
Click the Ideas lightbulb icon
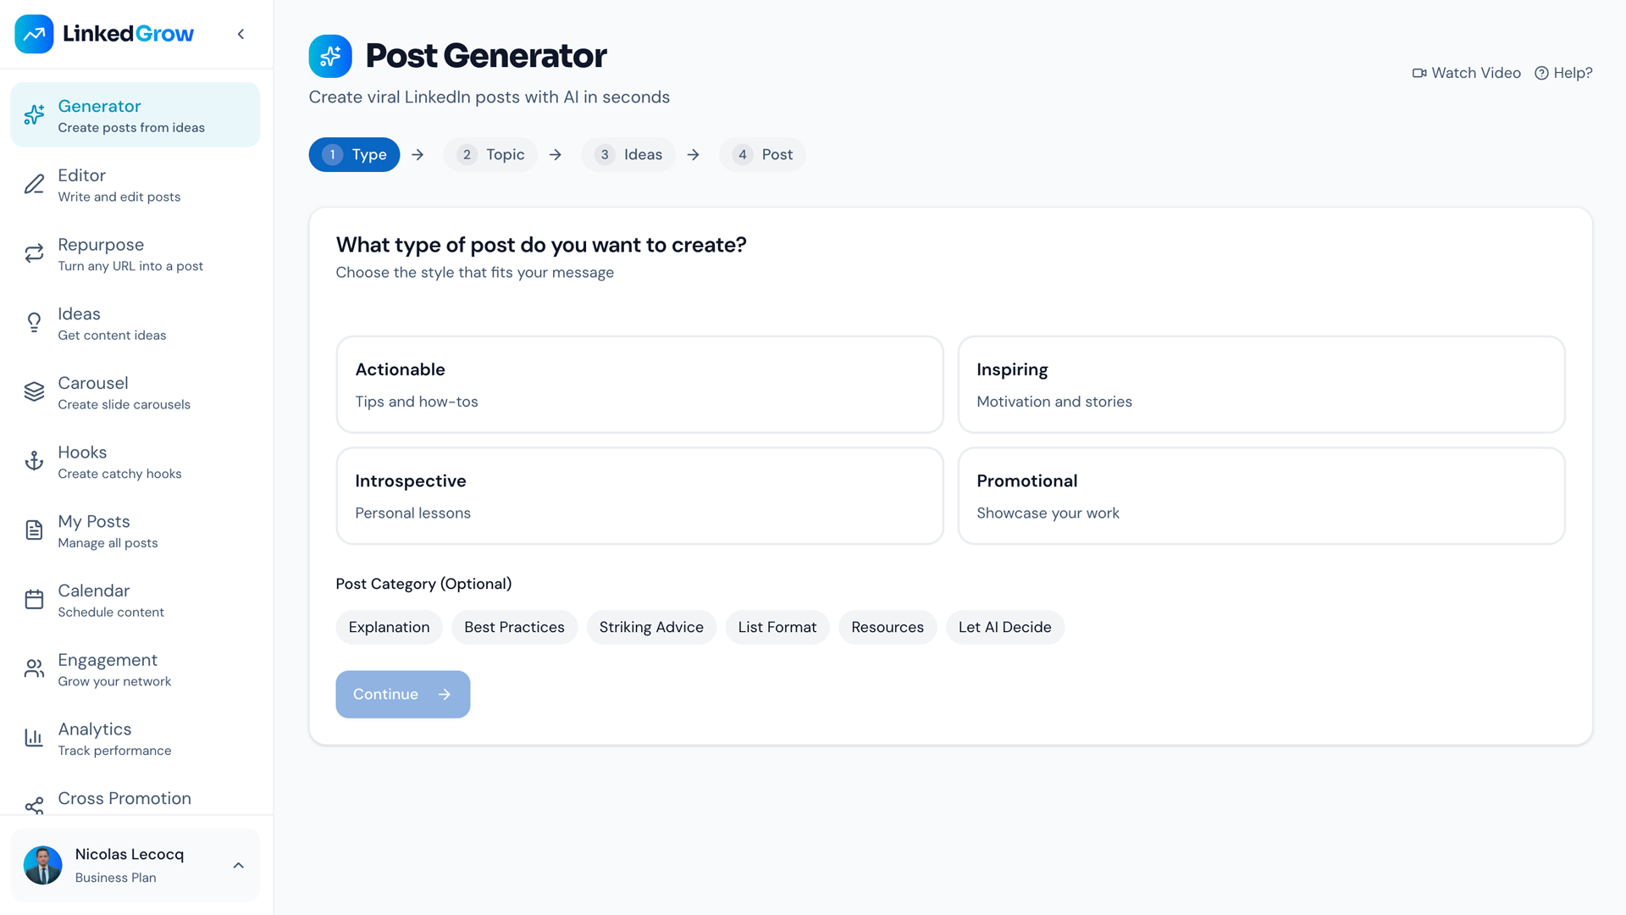pos(34,323)
